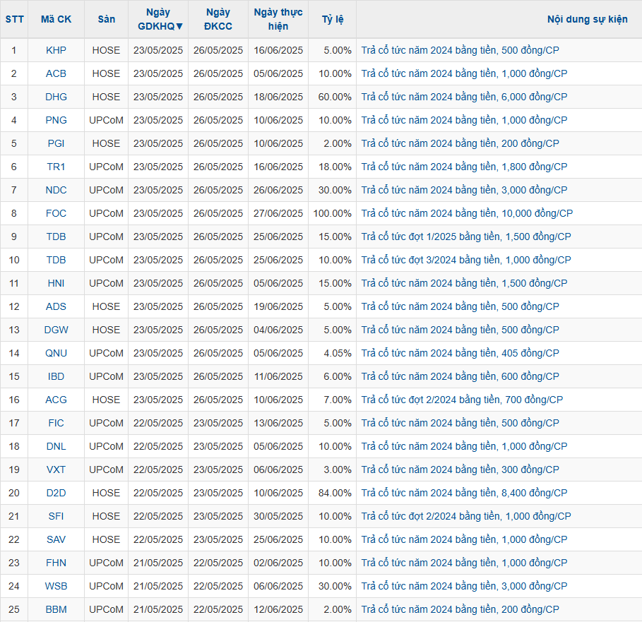This screenshot has width=642, height=622.
Task: Click the Sàn column header
Action: [x=106, y=19]
